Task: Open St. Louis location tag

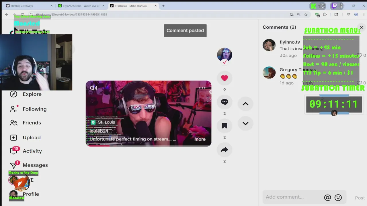Action: (x=103, y=122)
